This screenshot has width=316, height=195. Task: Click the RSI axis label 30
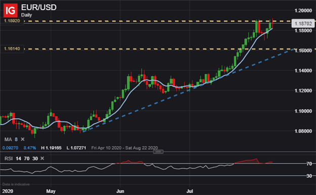tap(309, 176)
